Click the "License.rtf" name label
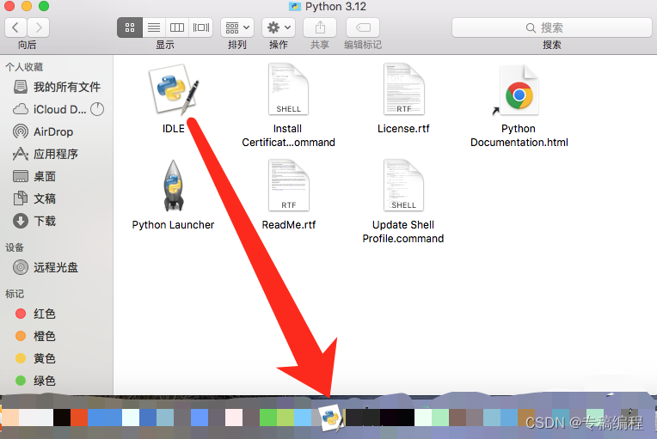Image resolution: width=657 pixels, height=439 pixels. pos(403,129)
